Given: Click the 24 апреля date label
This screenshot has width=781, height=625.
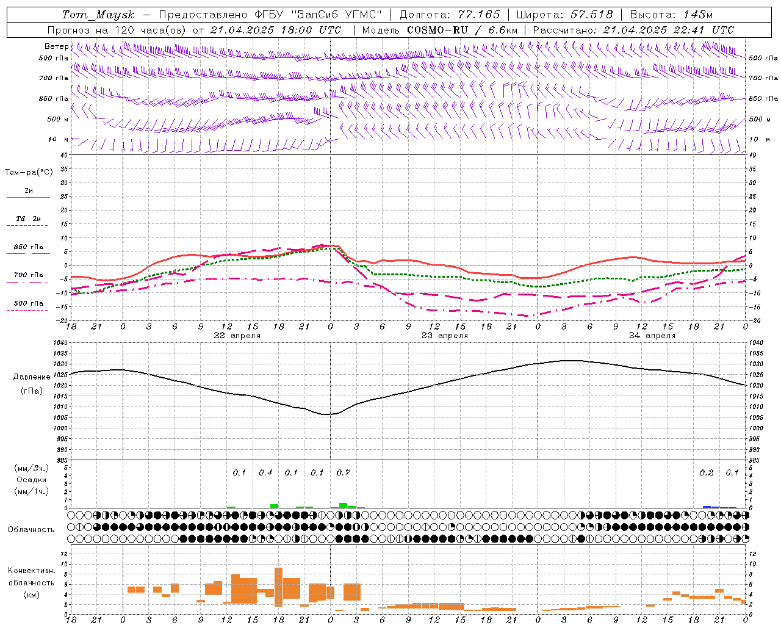Looking at the screenshot, I should [x=652, y=336].
